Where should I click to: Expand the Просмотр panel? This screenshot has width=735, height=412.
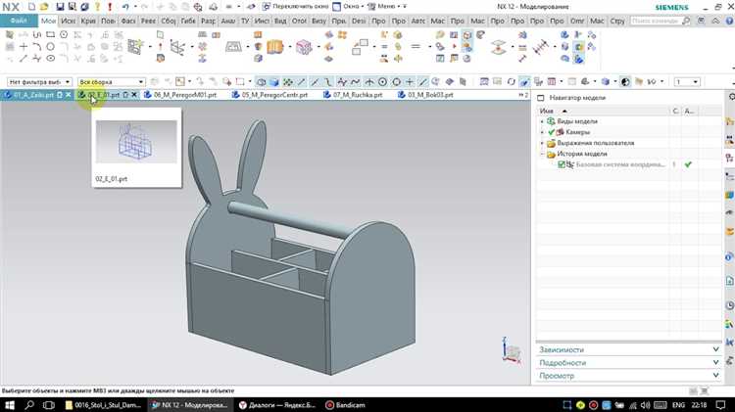(x=628, y=376)
